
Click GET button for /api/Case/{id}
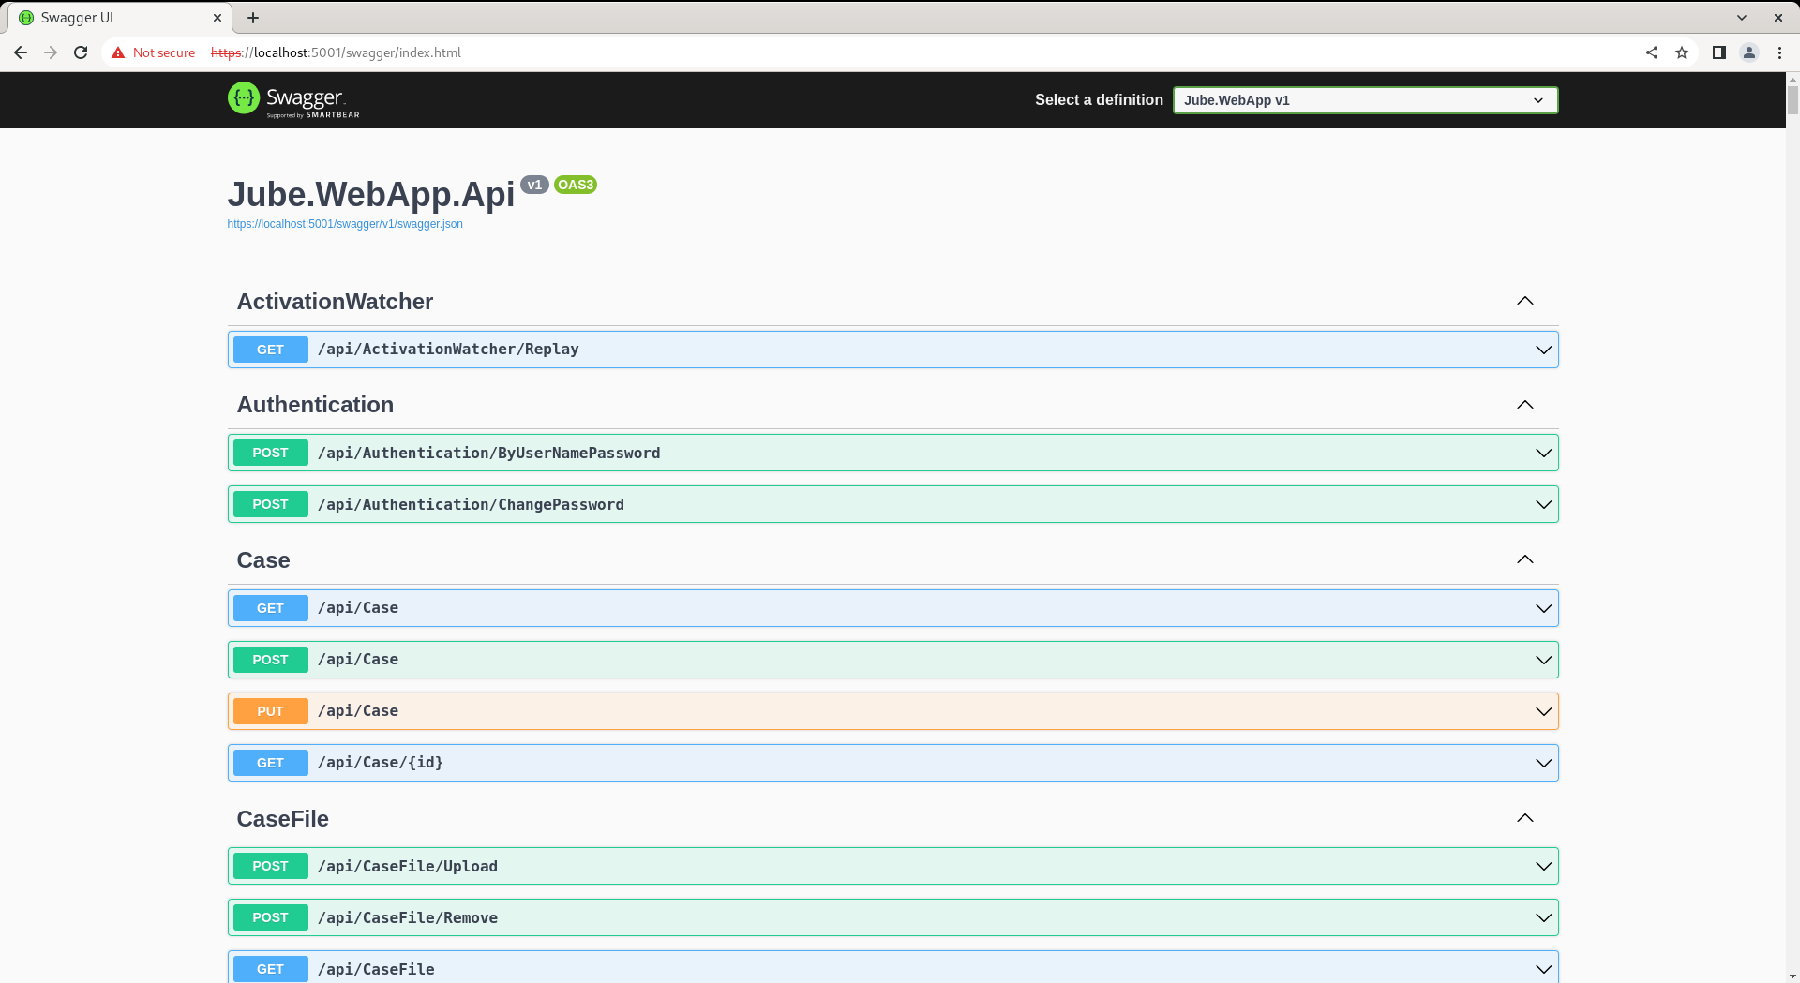(270, 763)
